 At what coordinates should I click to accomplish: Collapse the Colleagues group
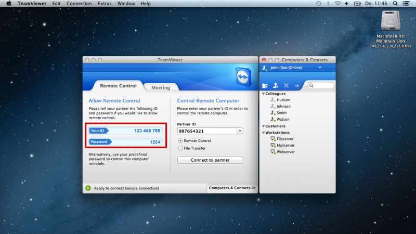coord(264,94)
